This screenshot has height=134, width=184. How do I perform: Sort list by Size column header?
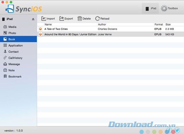[x=168, y=24]
